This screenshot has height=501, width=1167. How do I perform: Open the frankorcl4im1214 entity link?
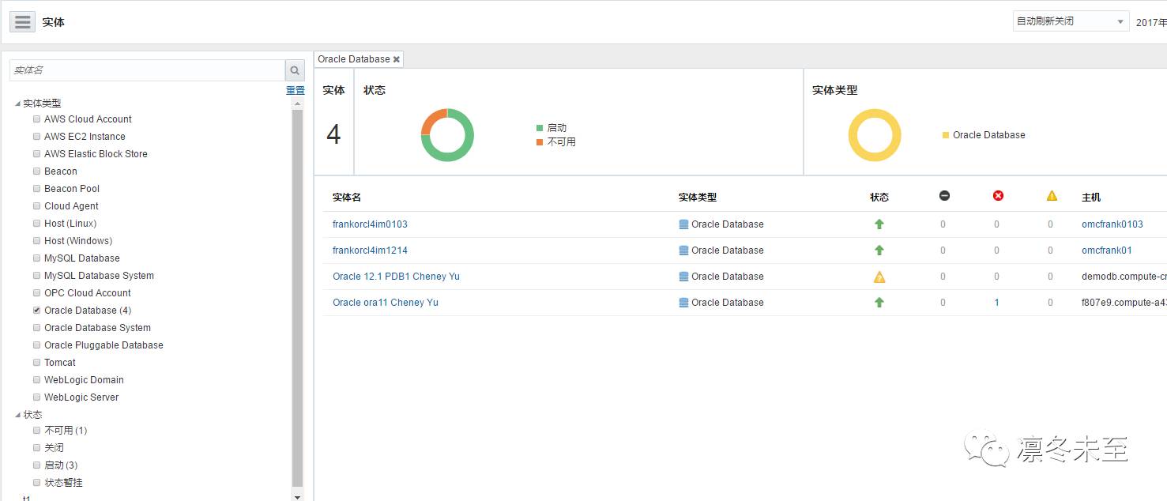(370, 250)
